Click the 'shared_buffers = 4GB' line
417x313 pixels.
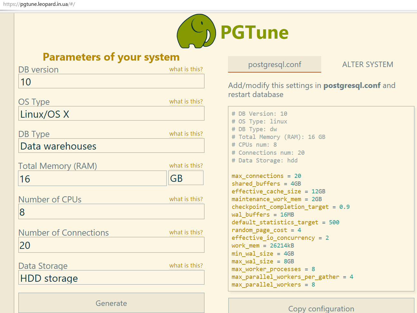pyautogui.click(x=266, y=184)
